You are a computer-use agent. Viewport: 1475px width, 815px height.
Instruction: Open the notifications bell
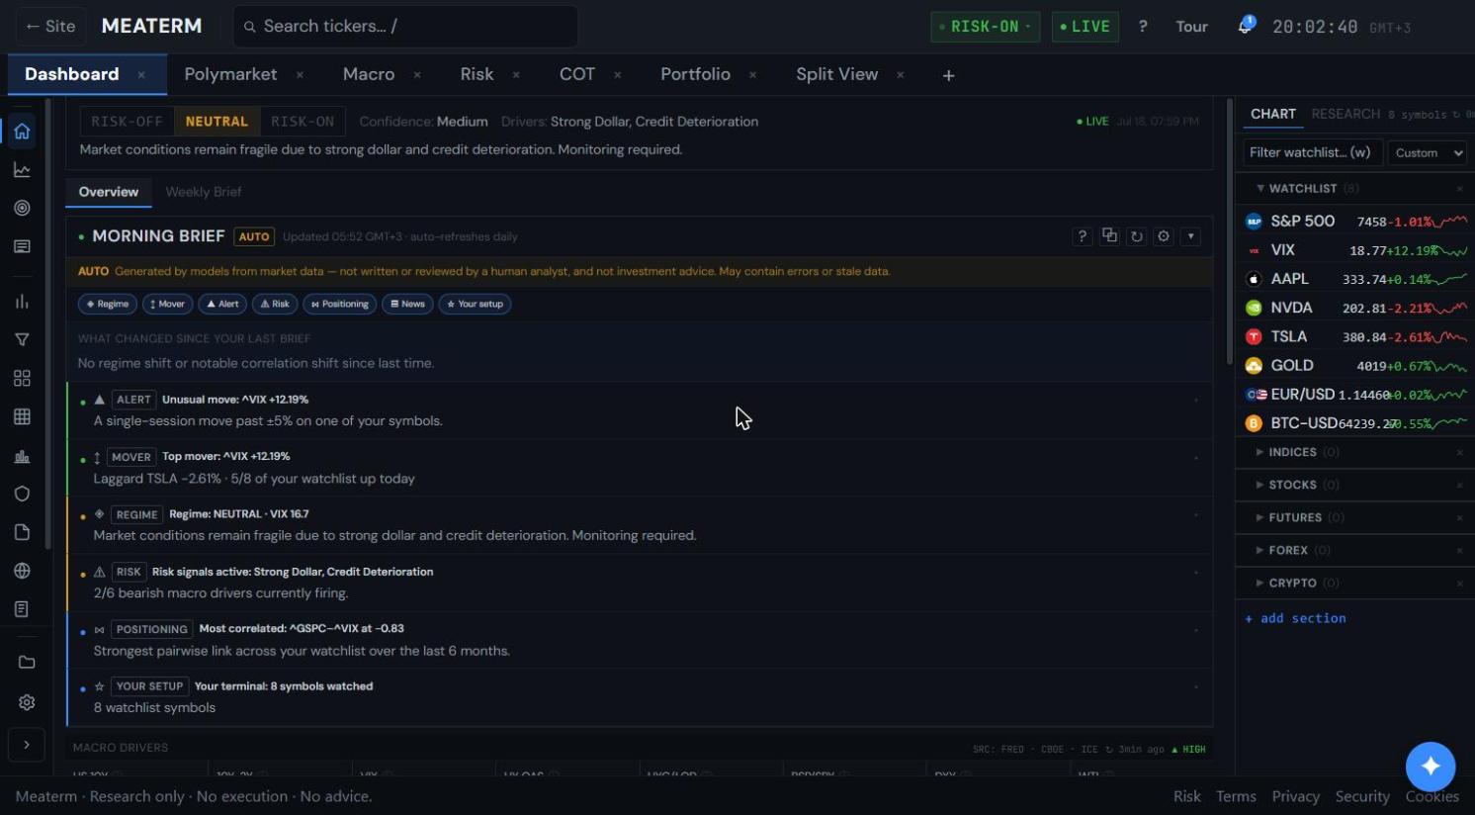(x=1245, y=26)
